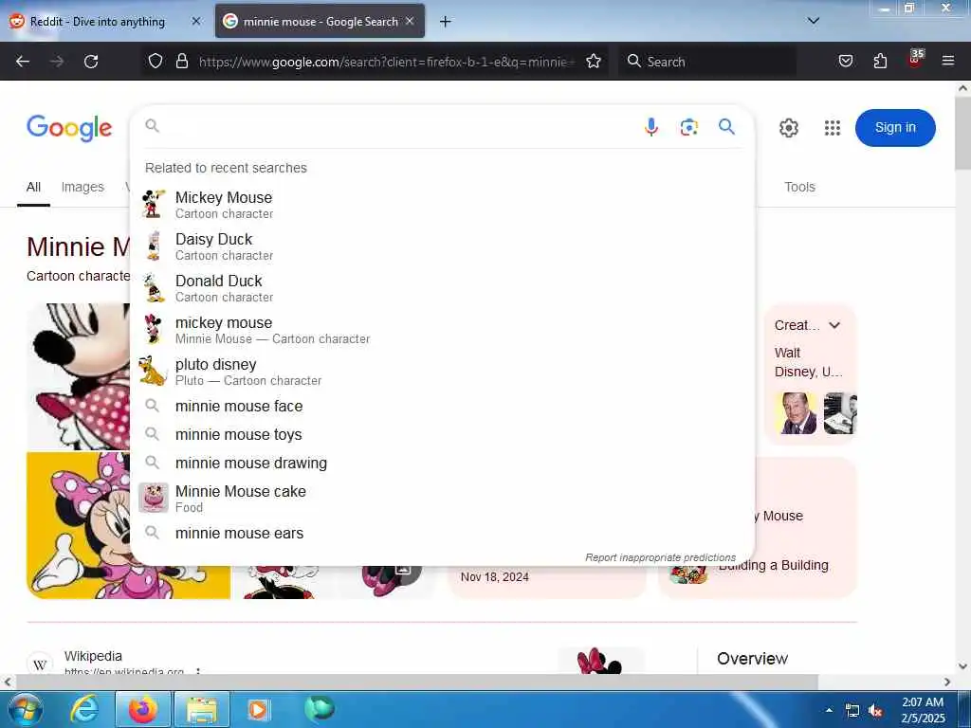971x728 pixels.
Task: Open Google Lens image search
Action: [688, 127]
